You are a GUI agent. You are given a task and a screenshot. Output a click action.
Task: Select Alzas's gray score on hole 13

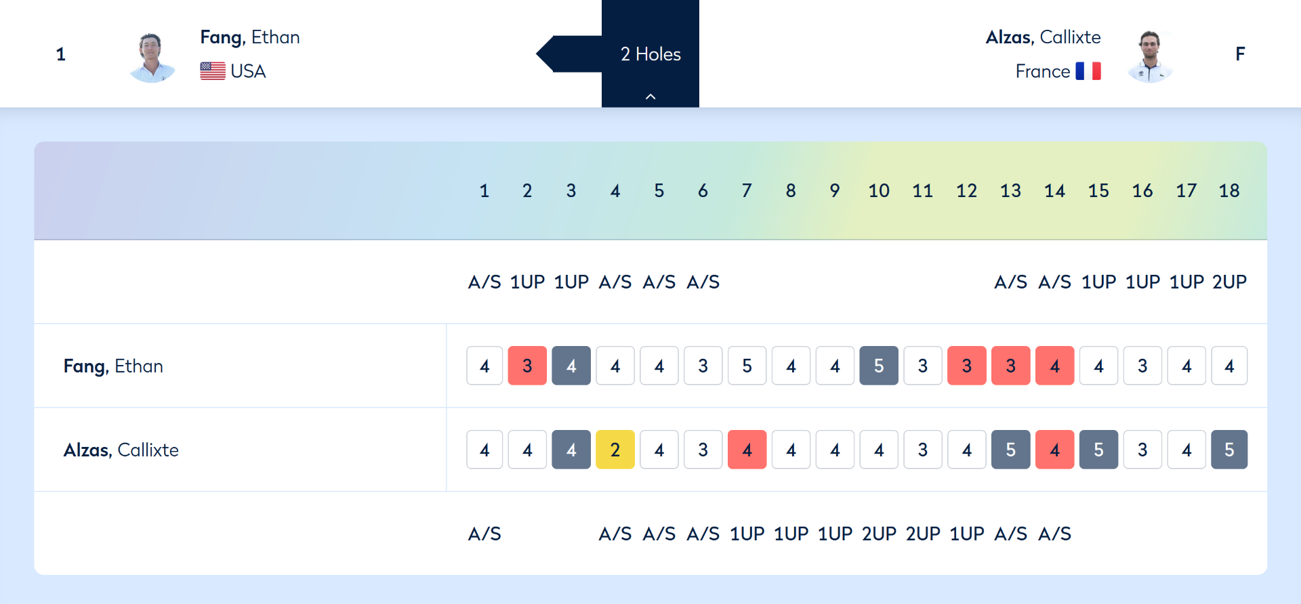tap(1011, 450)
